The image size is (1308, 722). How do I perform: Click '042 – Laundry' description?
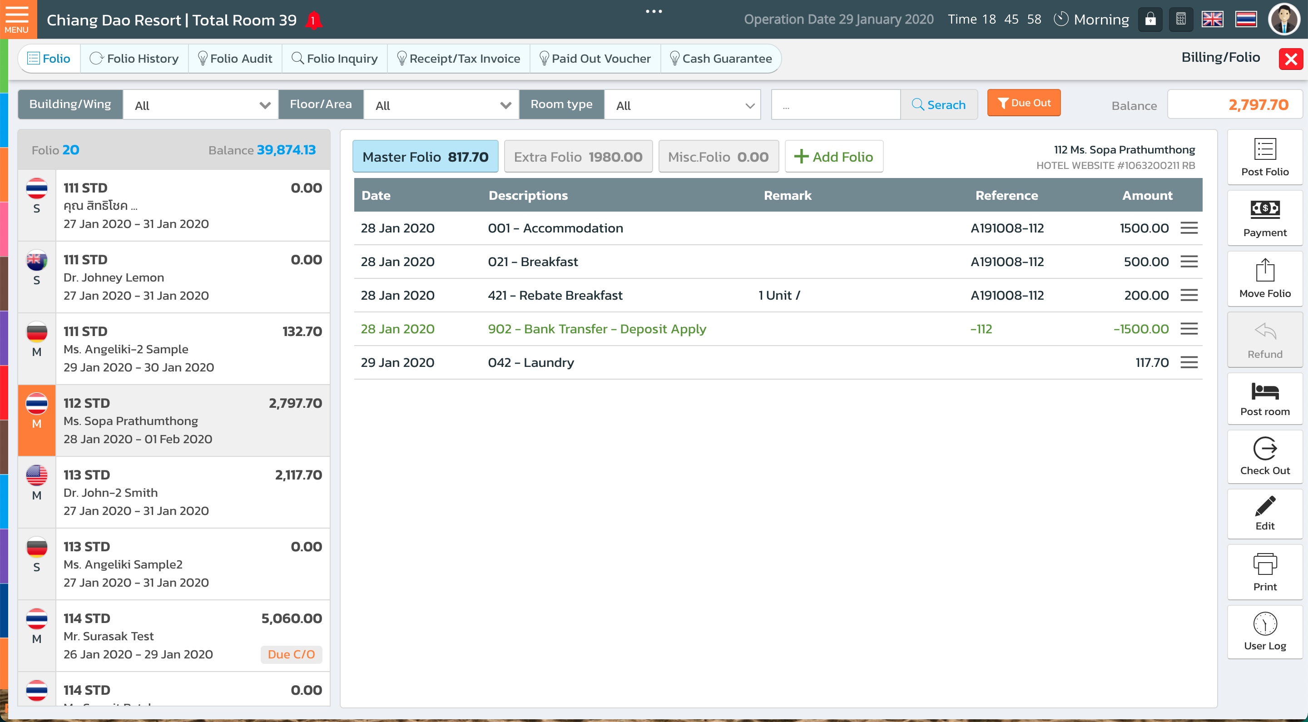click(531, 362)
